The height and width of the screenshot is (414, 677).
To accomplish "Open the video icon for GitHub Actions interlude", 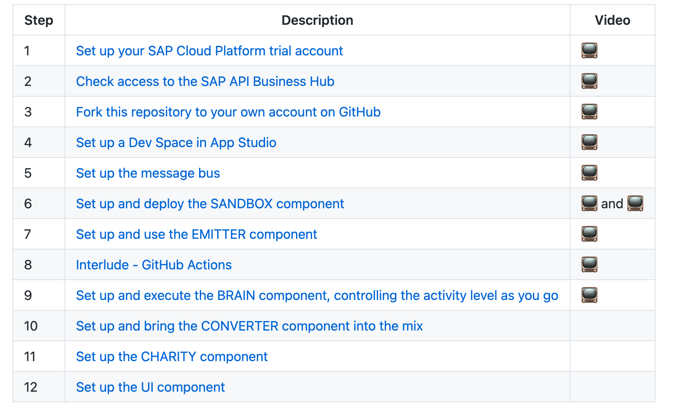I will pyautogui.click(x=589, y=264).
